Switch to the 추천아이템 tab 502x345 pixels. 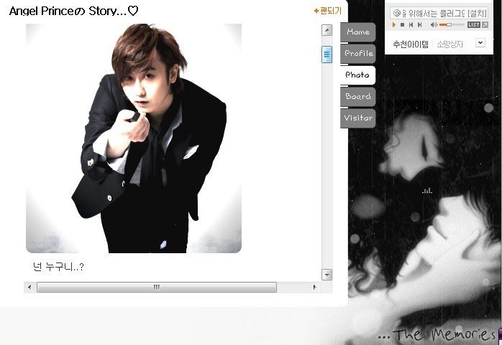pyautogui.click(x=411, y=44)
